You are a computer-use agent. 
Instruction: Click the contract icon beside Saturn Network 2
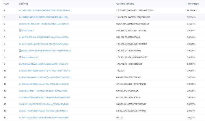point(20,57)
